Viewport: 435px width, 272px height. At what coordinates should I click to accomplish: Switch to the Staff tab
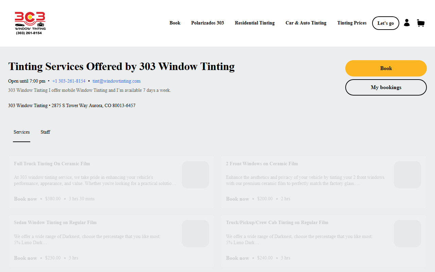click(x=45, y=132)
